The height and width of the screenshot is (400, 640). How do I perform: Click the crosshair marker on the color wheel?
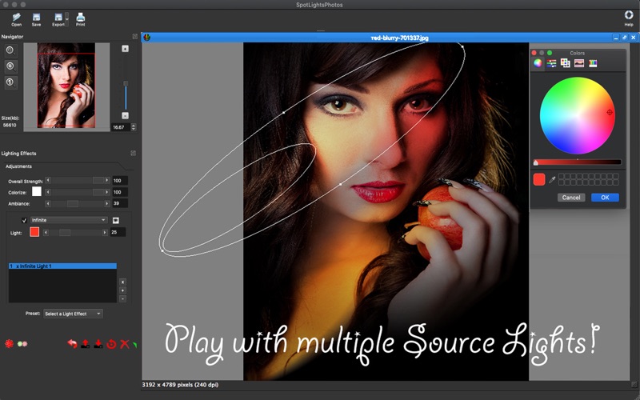pyautogui.click(x=610, y=112)
